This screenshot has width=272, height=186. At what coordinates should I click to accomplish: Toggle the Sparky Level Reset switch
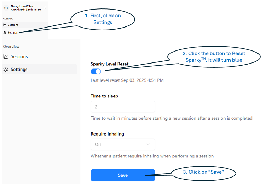96,72
